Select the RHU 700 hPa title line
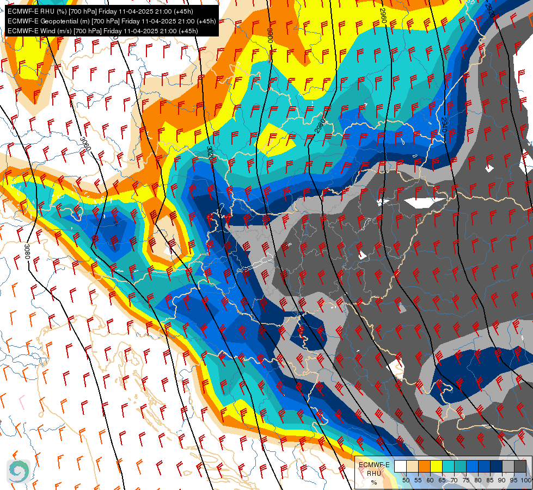This screenshot has width=533, height=490. pos(100,11)
